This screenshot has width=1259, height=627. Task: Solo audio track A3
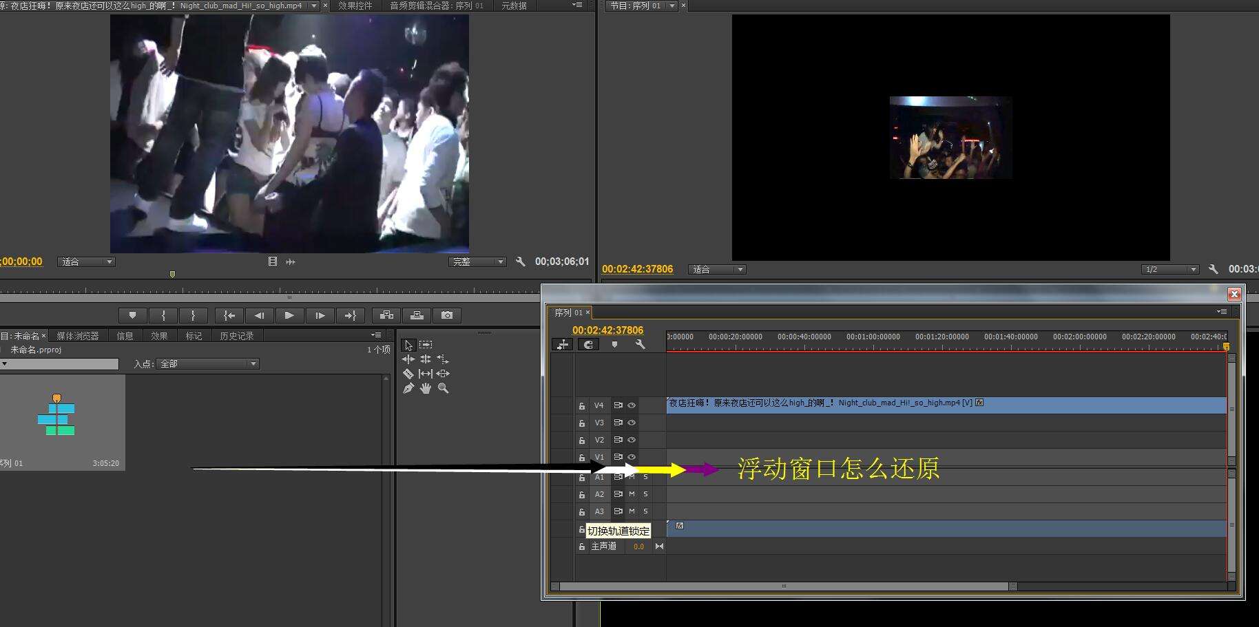[x=645, y=511]
